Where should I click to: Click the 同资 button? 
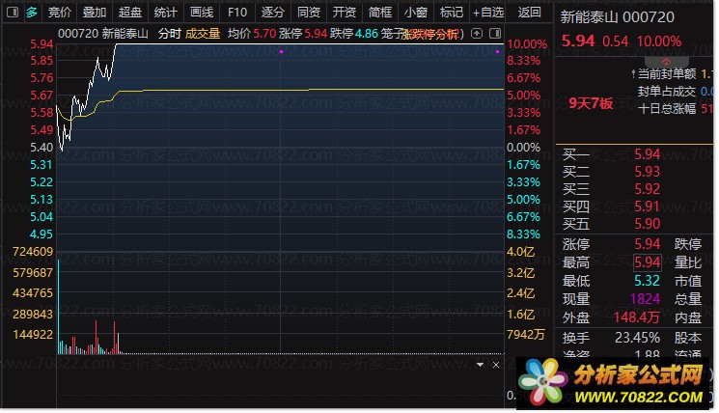309,13
